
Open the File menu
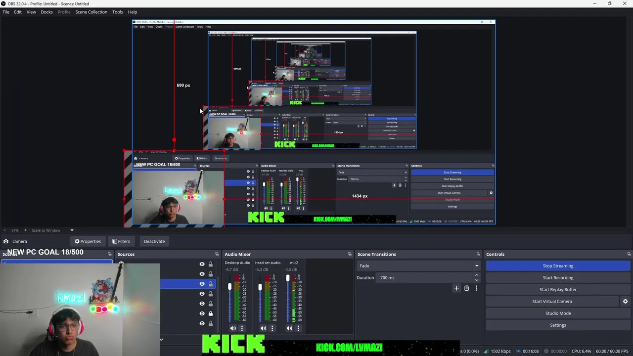point(6,12)
